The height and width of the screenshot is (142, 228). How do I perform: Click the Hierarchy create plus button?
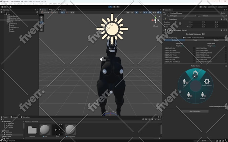(x=2, y=12)
